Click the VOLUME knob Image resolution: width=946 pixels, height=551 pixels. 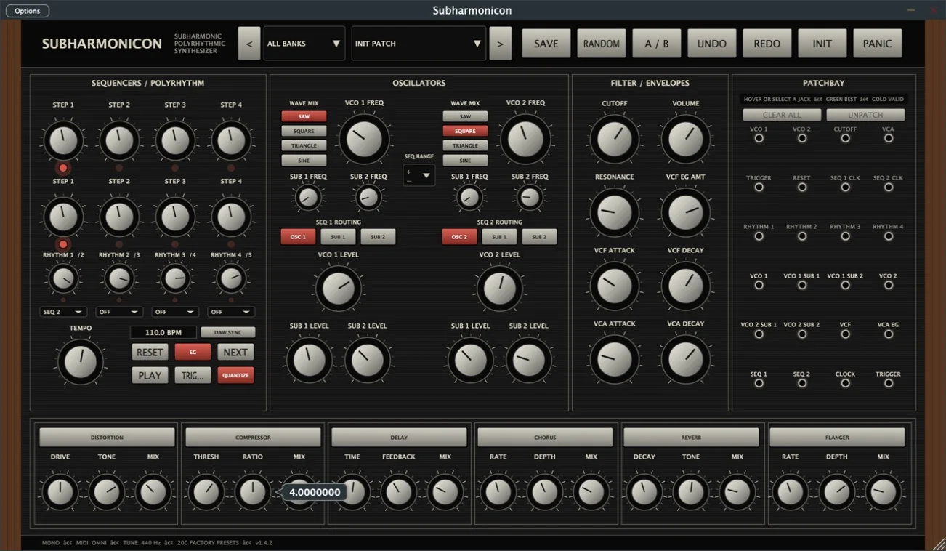685,139
